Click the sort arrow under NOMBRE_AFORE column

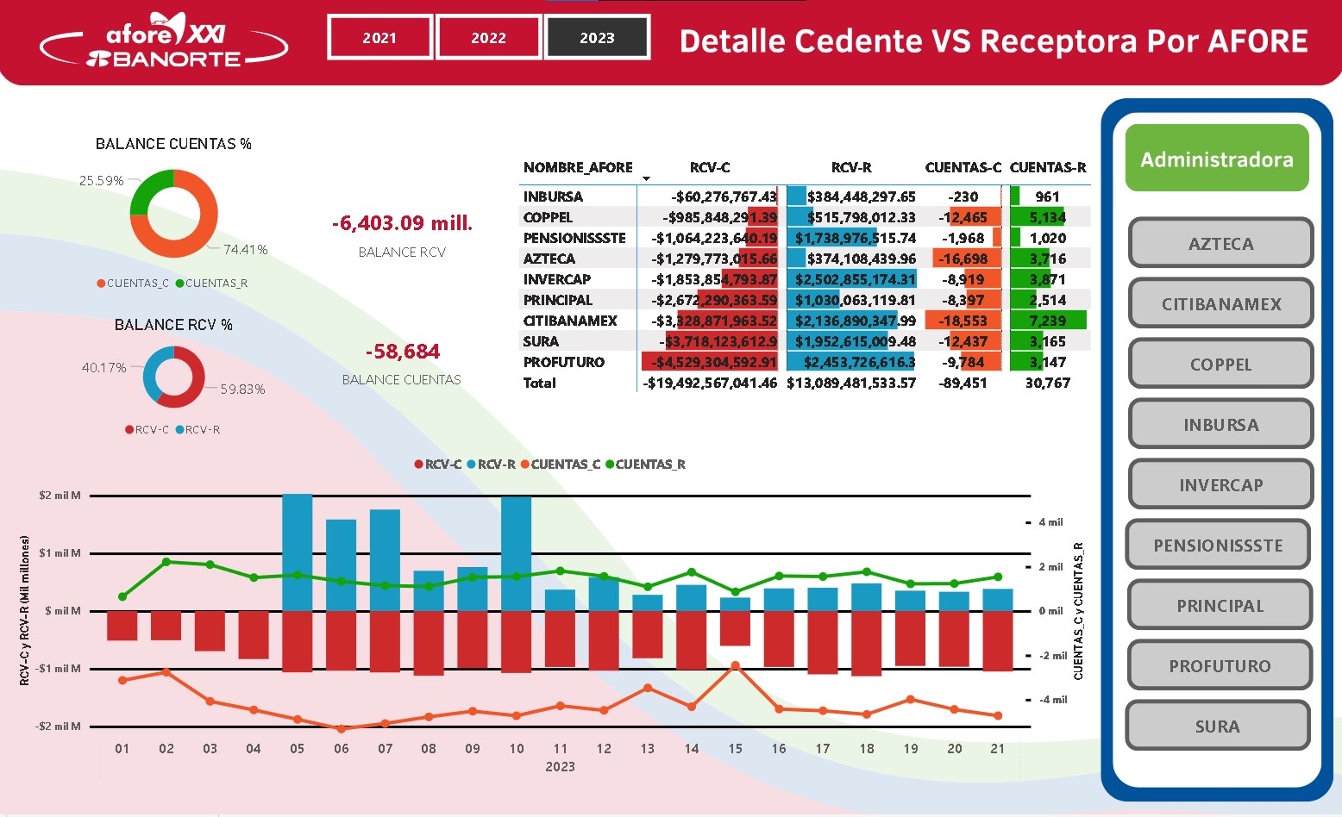(x=646, y=179)
